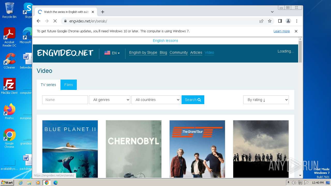Toggle Chrome side panel icon

[x=280, y=21]
